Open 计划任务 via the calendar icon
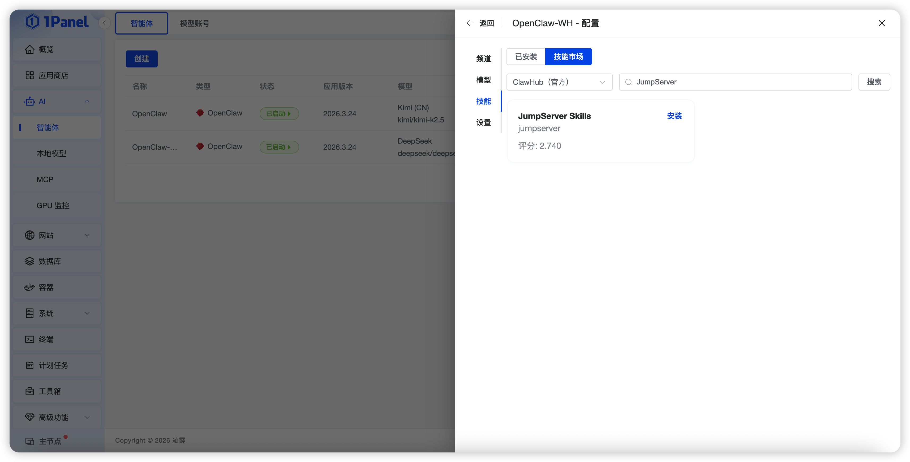Image resolution: width=910 pixels, height=462 pixels. [x=30, y=365]
